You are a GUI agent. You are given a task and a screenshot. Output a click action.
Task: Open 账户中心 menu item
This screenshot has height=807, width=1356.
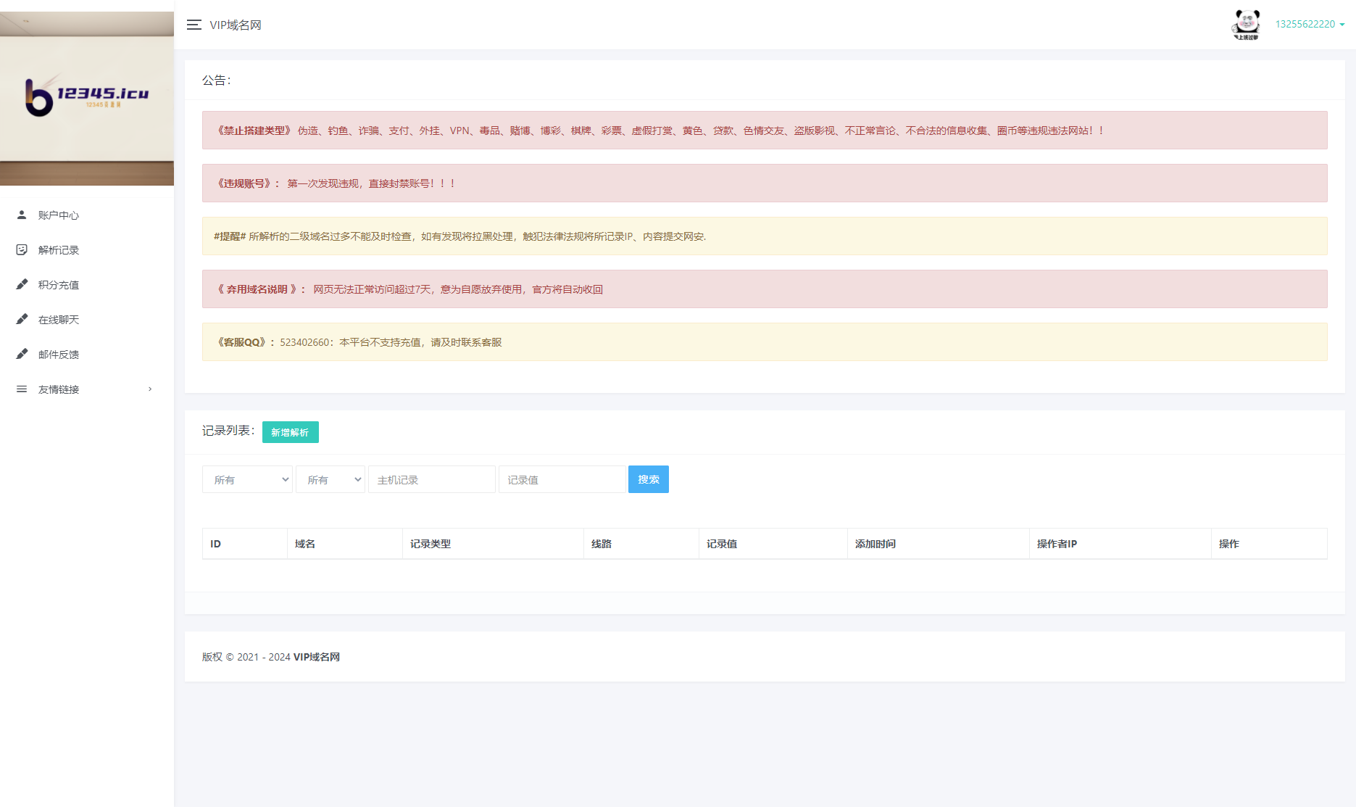click(x=87, y=215)
